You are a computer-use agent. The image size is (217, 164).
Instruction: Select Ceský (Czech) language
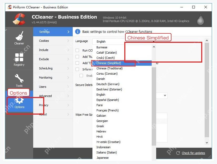point(122,58)
